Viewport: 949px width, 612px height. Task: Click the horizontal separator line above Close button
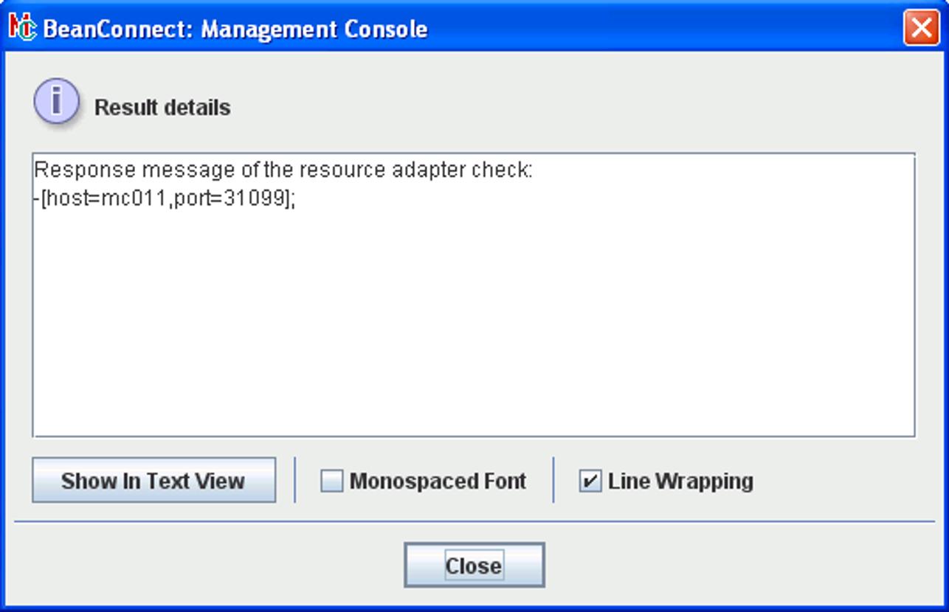472,522
